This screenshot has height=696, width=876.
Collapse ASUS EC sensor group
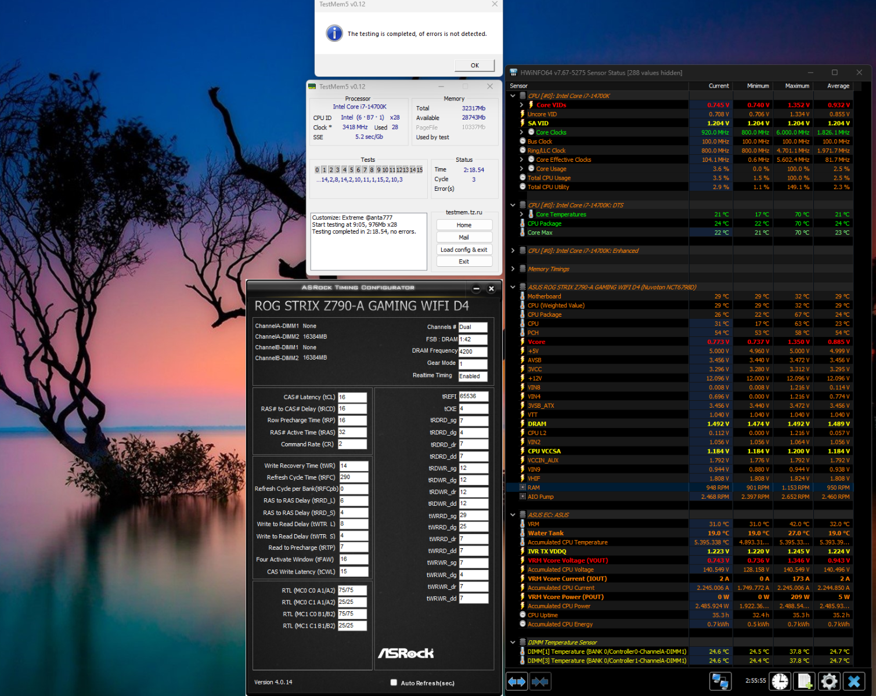[513, 515]
